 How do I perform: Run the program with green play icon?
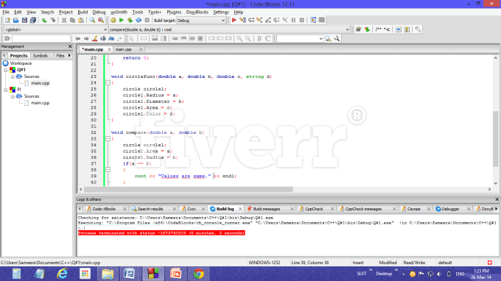(122, 20)
